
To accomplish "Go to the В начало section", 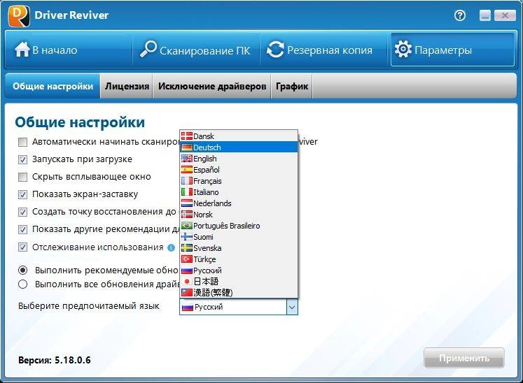I will coord(69,50).
